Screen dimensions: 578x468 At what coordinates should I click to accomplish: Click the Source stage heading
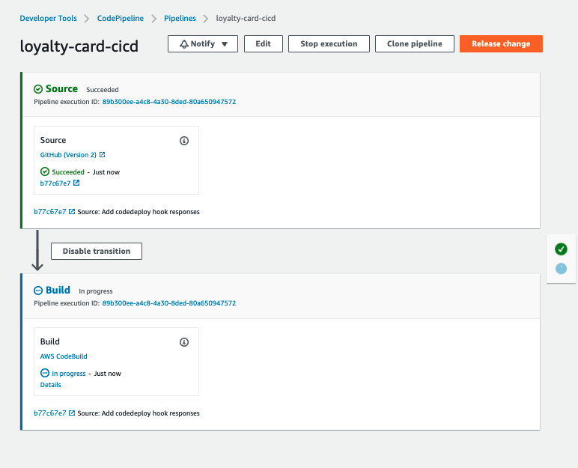click(x=61, y=89)
